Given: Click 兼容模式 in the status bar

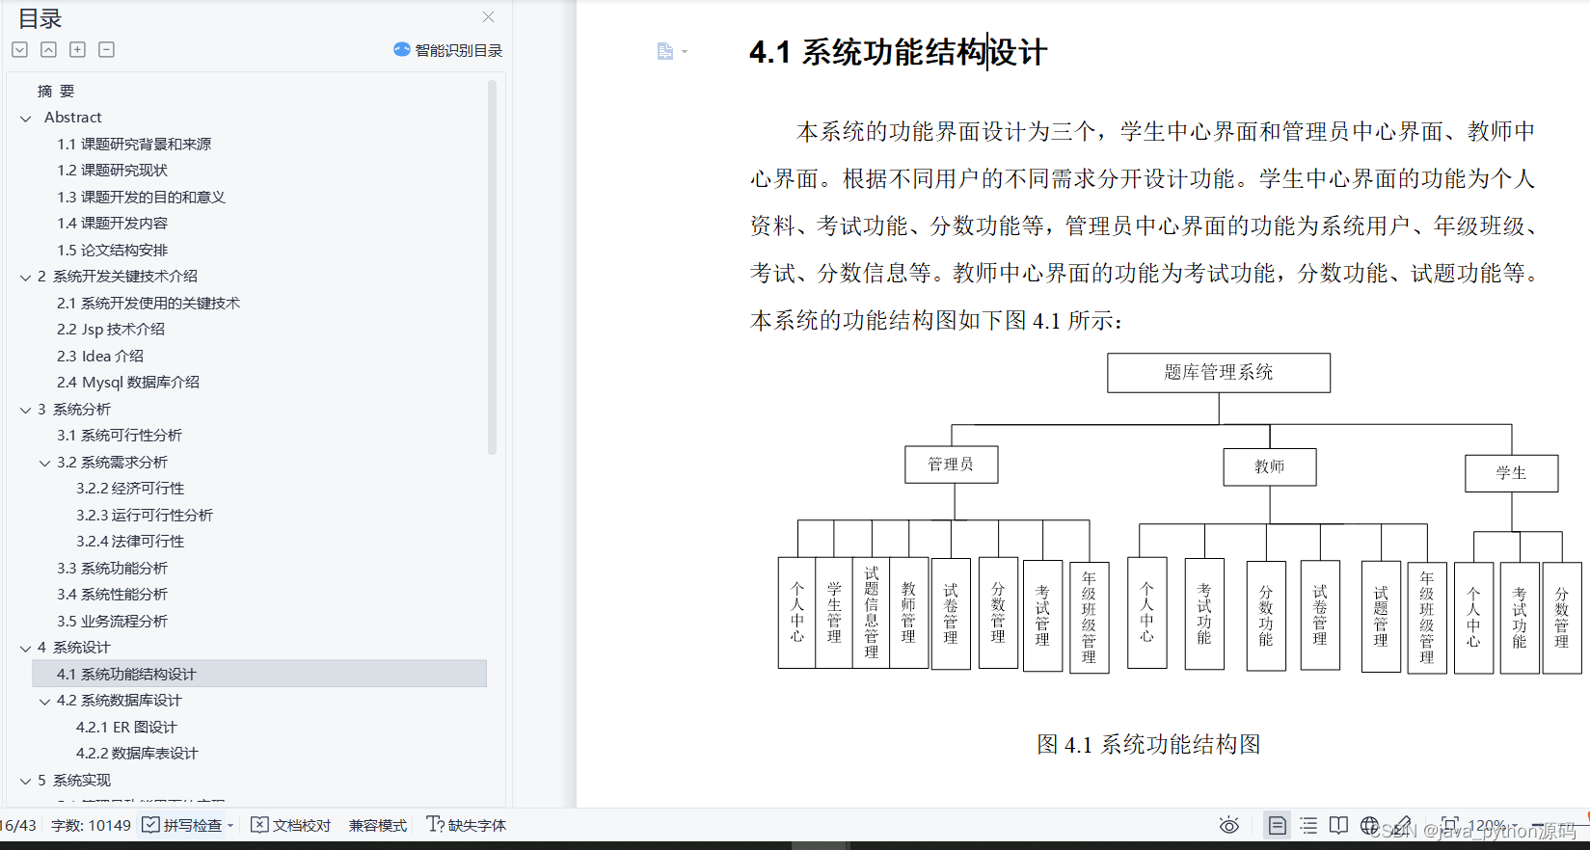Looking at the screenshot, I should coord(378,825).
